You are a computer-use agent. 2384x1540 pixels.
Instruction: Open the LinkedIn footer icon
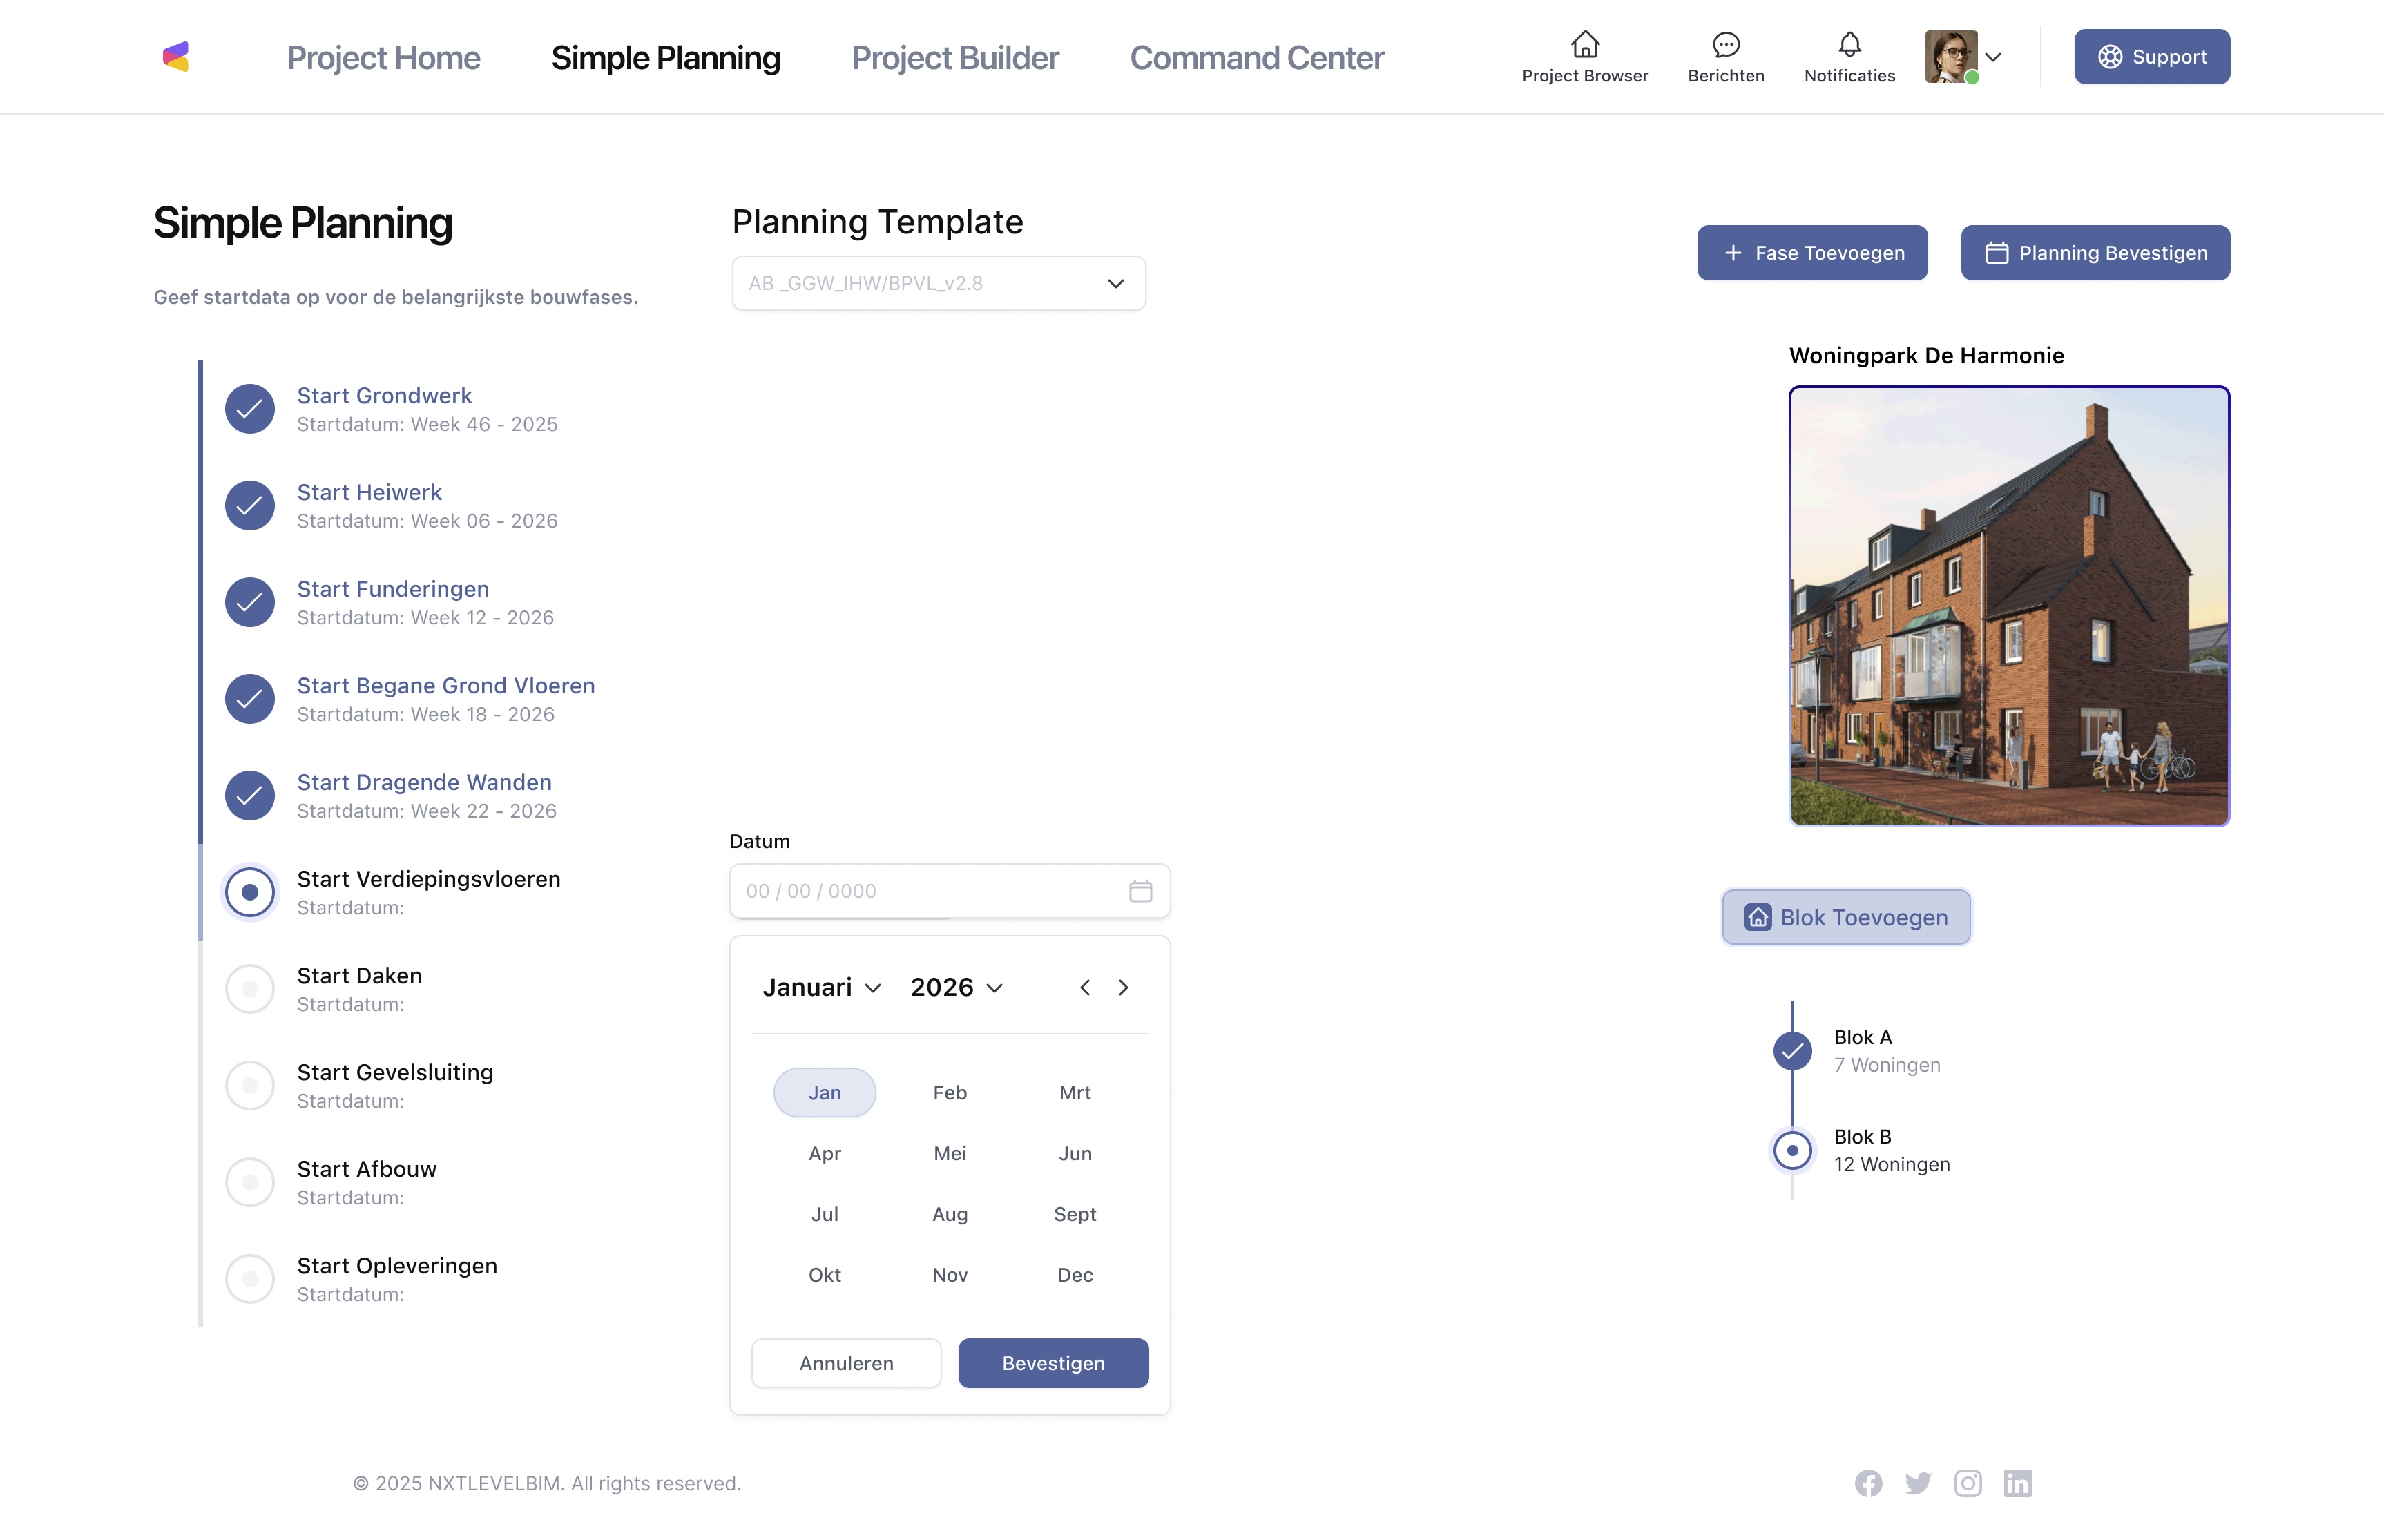(2017, 1483)
